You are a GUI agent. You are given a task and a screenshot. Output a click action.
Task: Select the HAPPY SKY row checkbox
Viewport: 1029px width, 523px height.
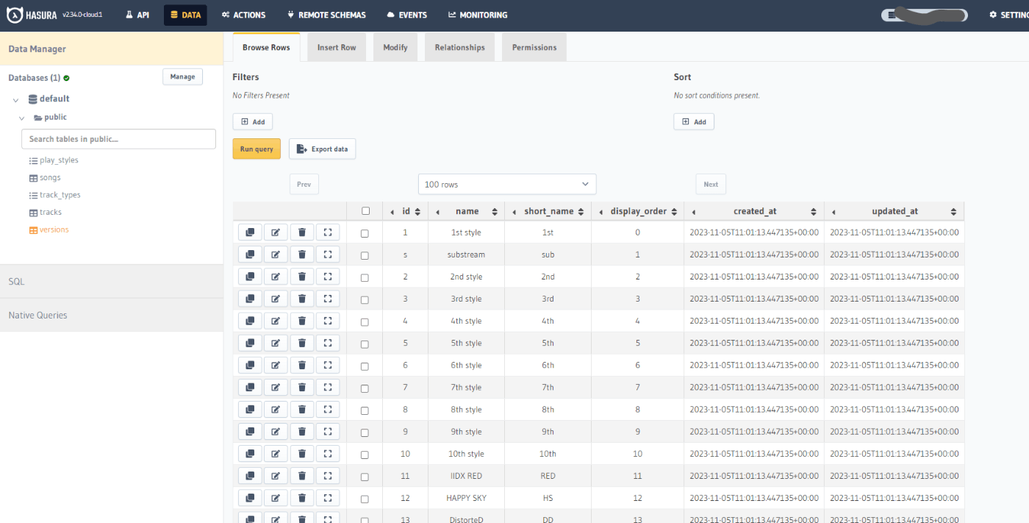365,498
